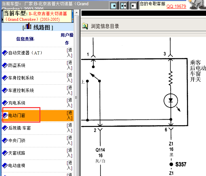206x176 pixels.
Task: Click the expand-right panel arrow icon
Action: pyautogui.click(x=114, y=6)
